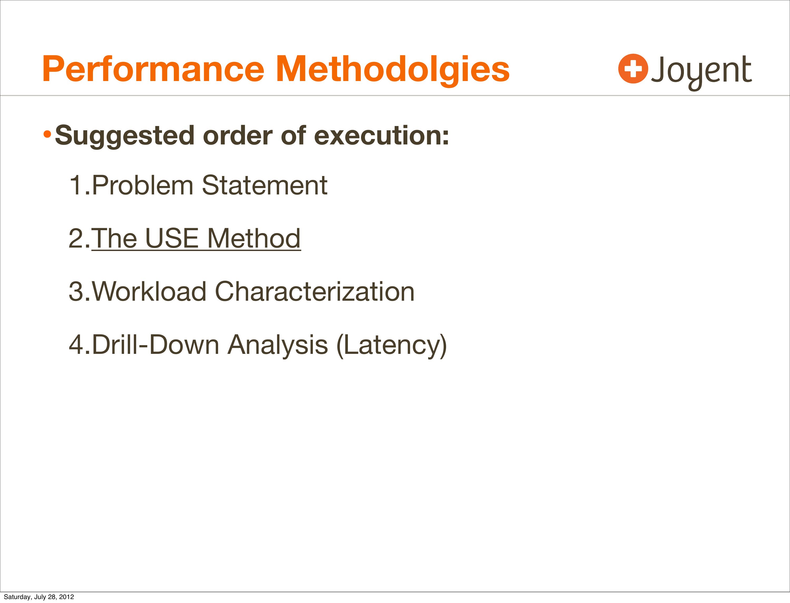The height and width of the screenshot is (603, 790).
Task: Click the gray divider line under the title
Action: 395,96
